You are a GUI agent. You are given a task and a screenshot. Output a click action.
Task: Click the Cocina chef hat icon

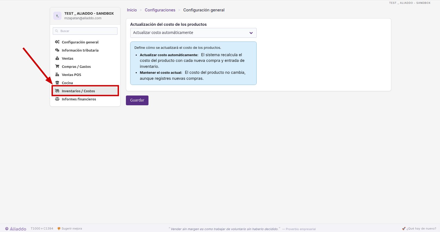click(x=57, y=83)
